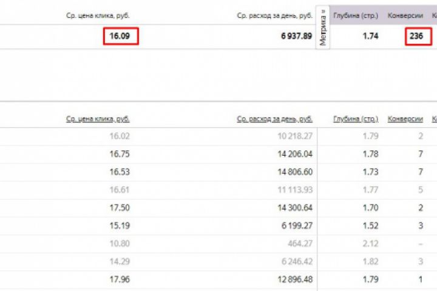Select click price cell 17.50
Image resolution: width=437 pixels, height=291 pixels.
pos(120,208)
